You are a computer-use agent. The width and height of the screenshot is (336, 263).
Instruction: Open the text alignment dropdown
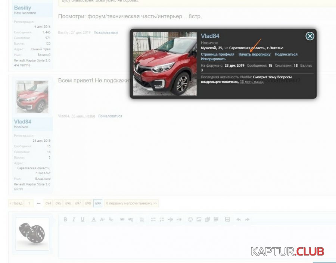click(x=142, y=220)
